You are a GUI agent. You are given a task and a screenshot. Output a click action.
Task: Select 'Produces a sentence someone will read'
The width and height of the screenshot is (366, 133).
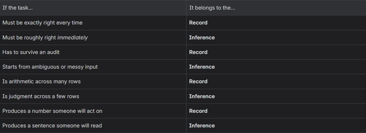93,126
